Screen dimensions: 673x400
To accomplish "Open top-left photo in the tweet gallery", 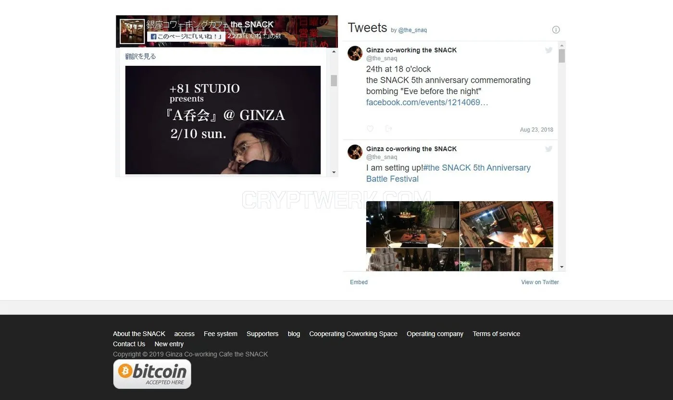I will coord(412,224).
